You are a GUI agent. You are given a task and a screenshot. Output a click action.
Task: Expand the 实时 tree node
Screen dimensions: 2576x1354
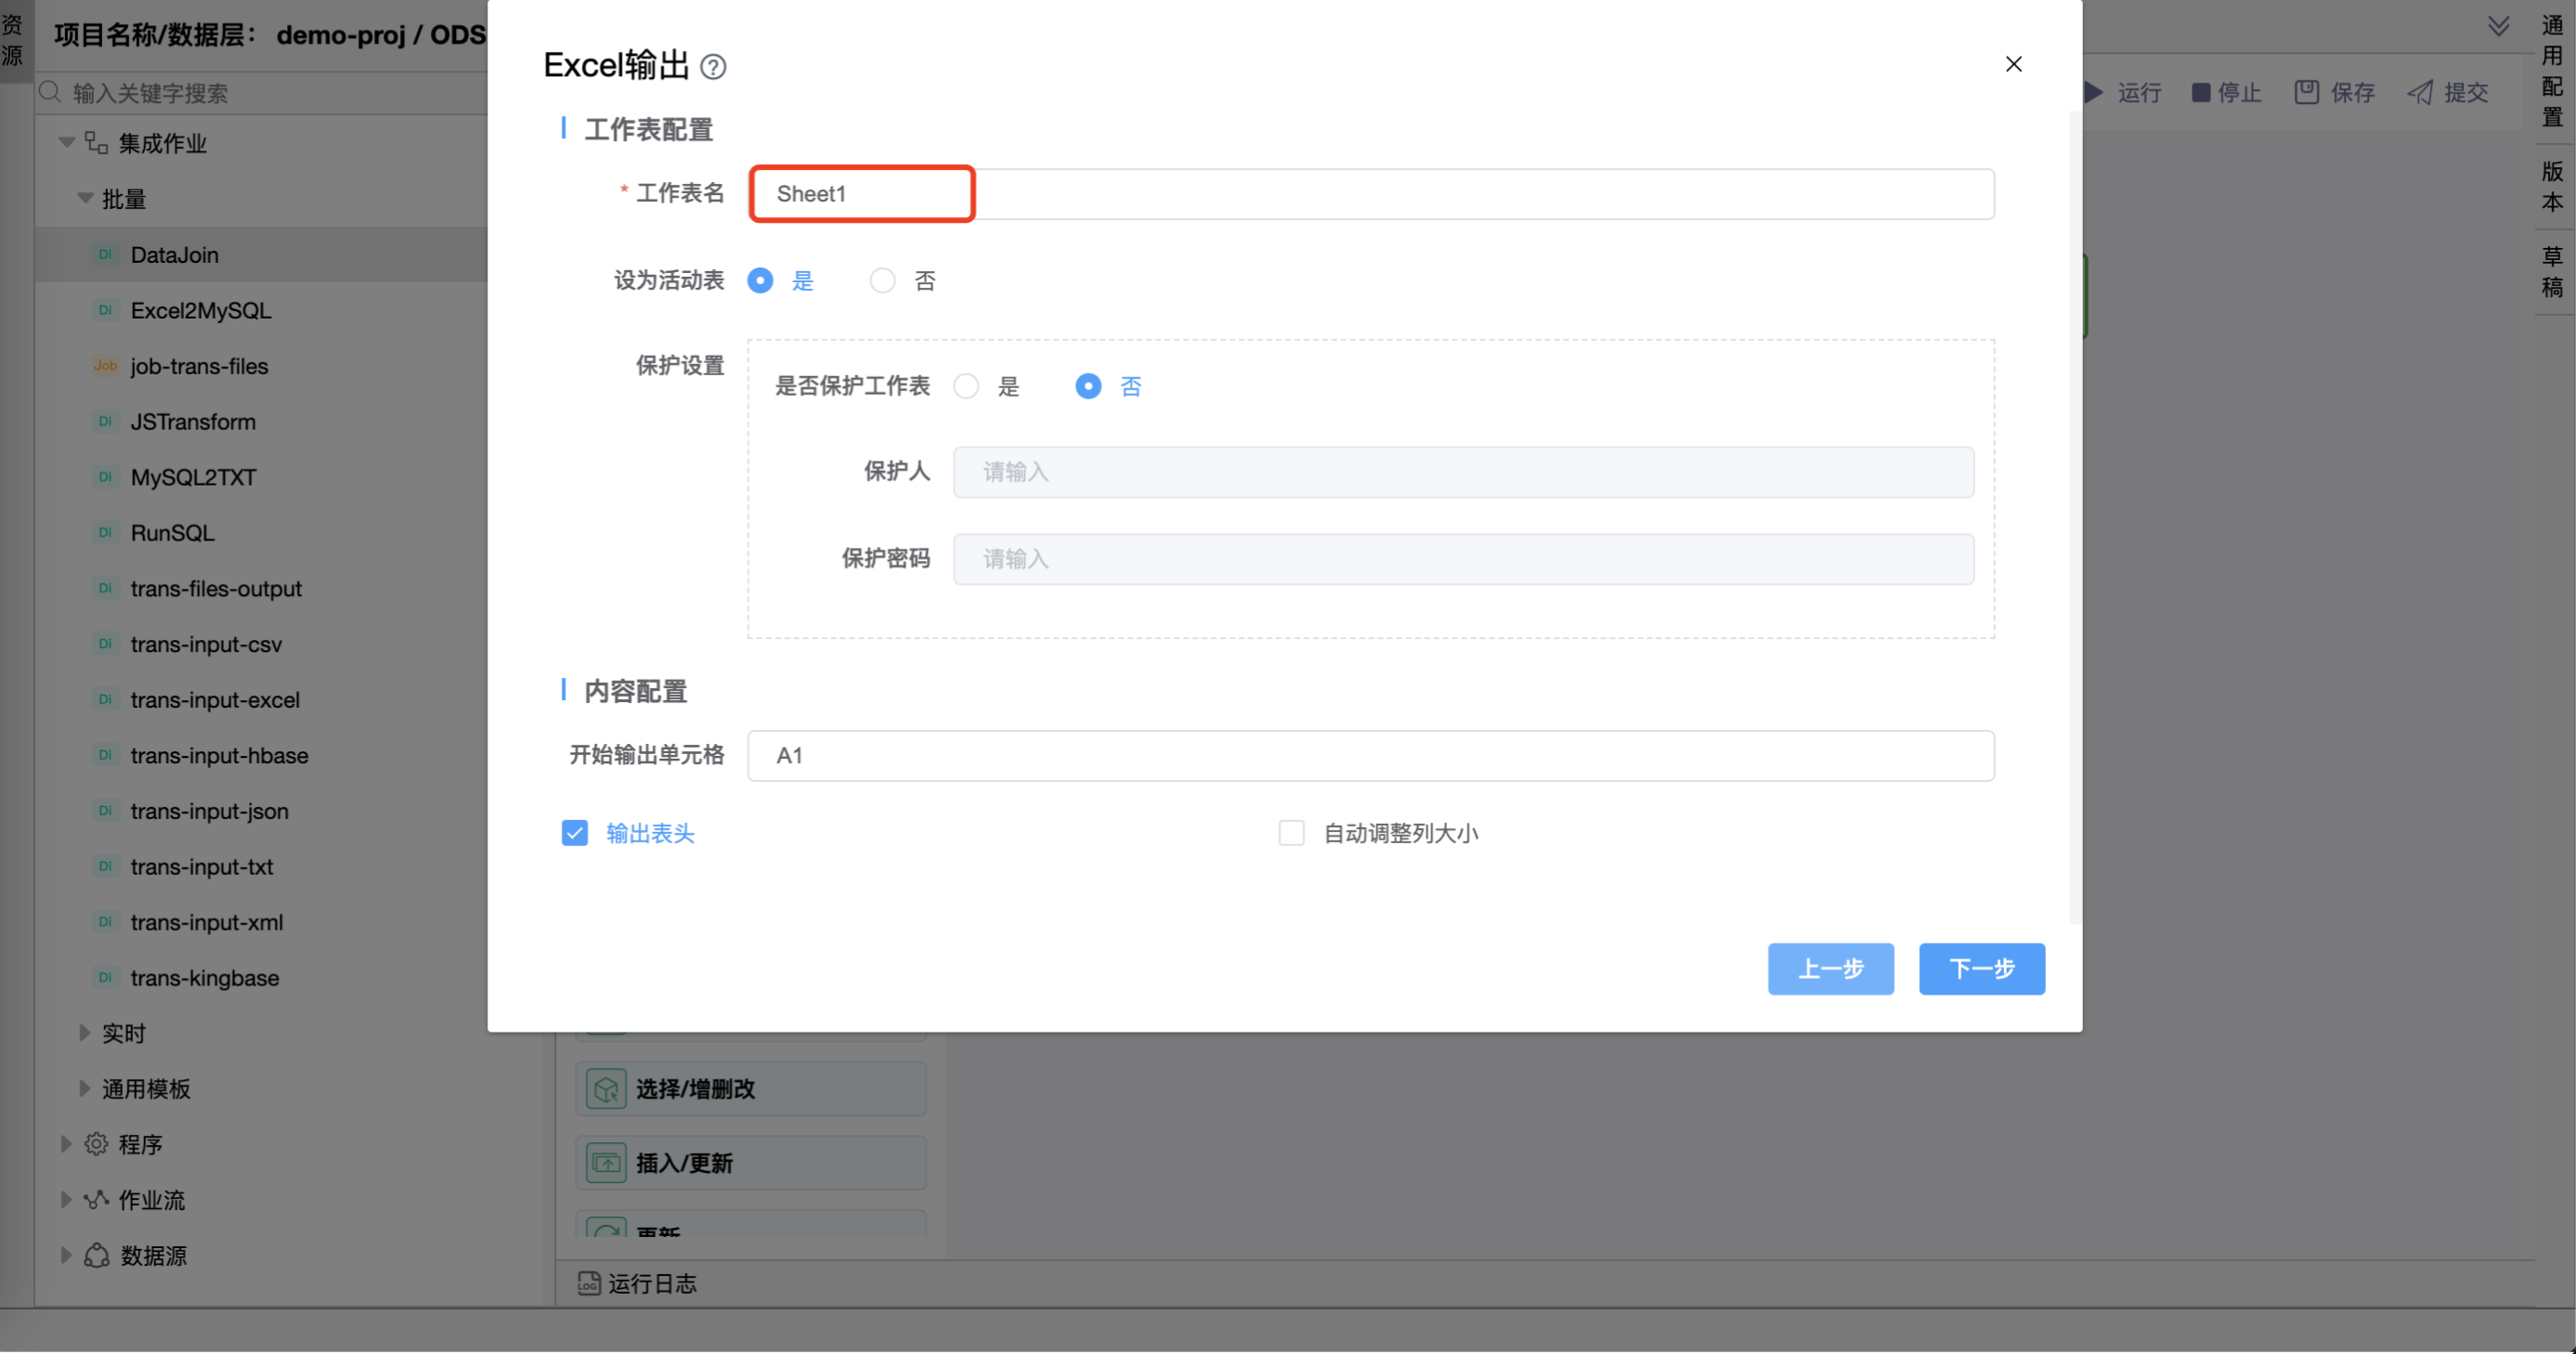[85, 1033]
